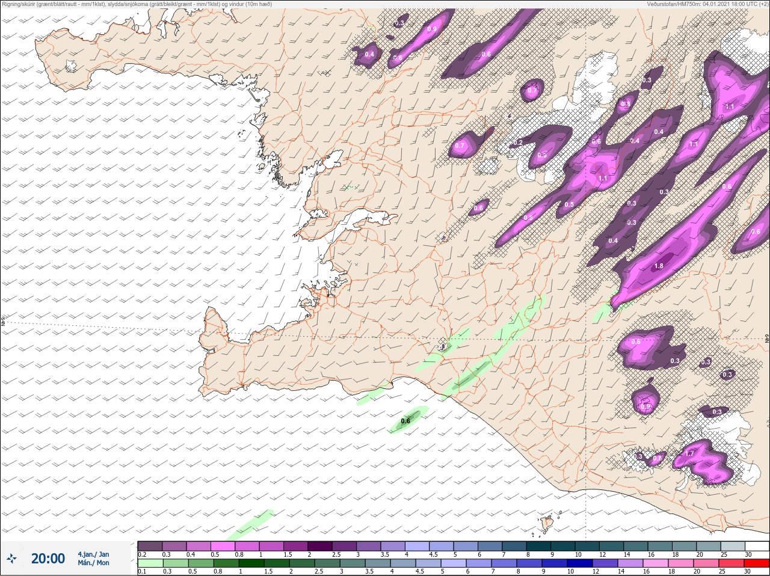Viewport: 770px width, 576px height.
Task: Pick the dark teal 9 swatch in upper legend
Action: tap(562, 546)
